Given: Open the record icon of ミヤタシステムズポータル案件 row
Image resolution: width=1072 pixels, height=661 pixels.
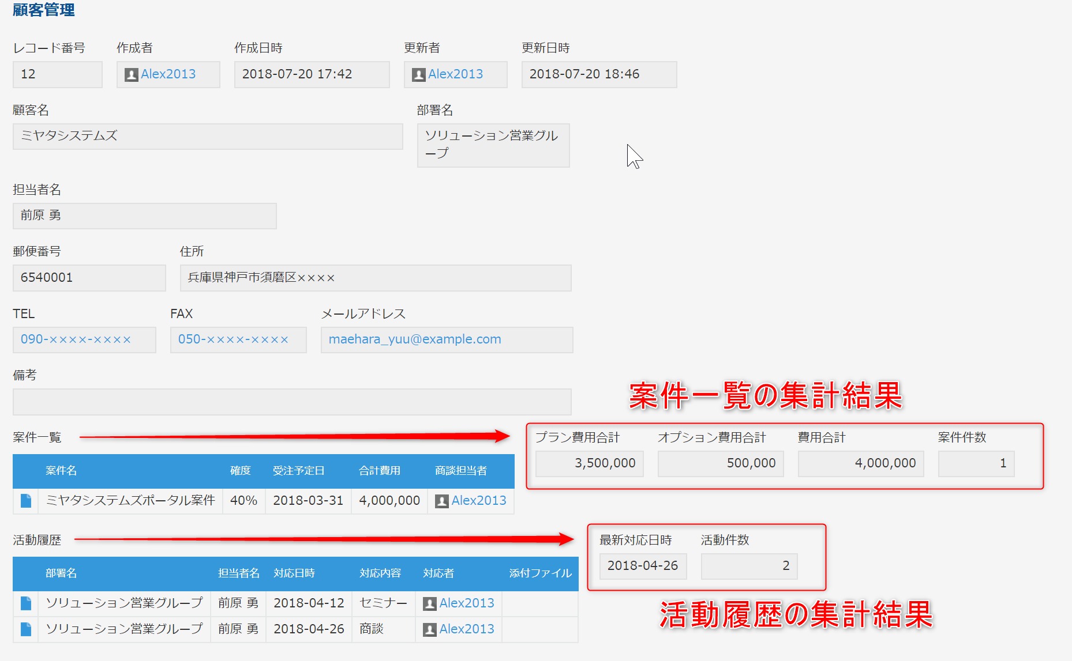Looking at the screenshot, I should (x=25, y=500).
